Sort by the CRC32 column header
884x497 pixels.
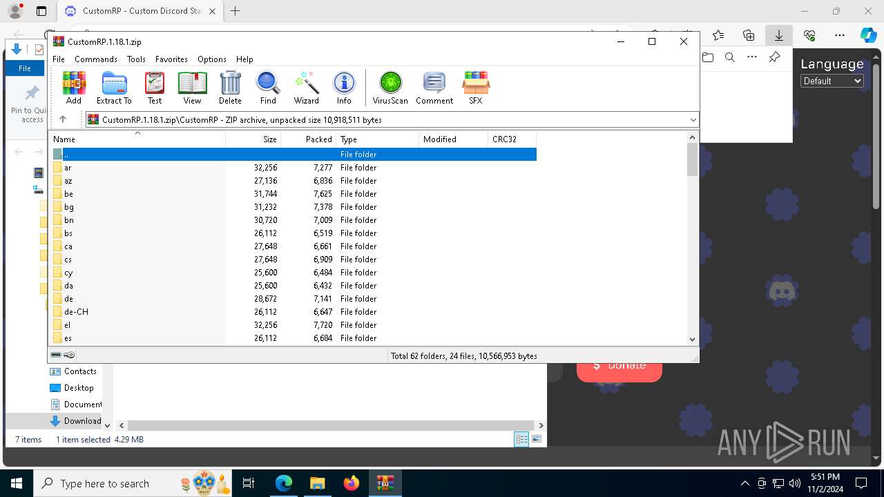512,139
